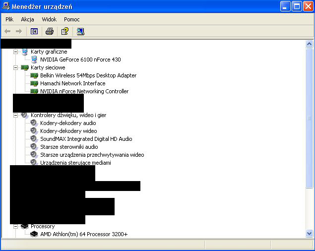Maximize the Menedżer urządzeń window
This screenshot has width=315, height=251.
(x=297, y=6)
